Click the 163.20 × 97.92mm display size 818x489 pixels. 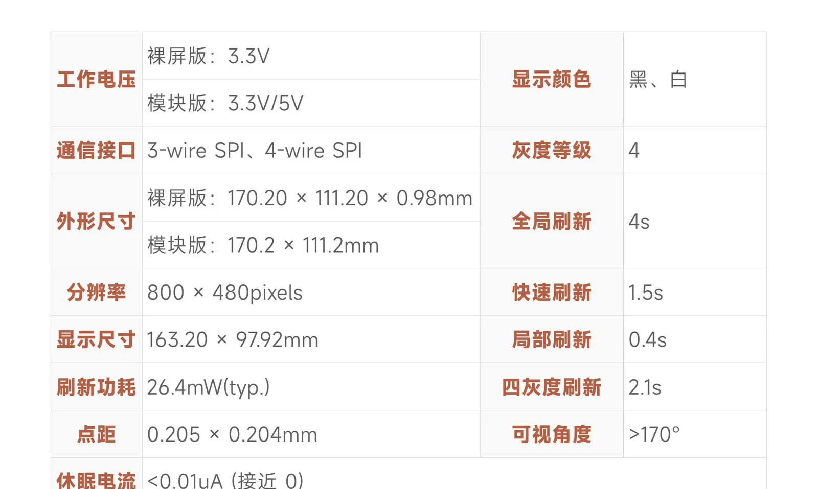pyautogui.click(x=233, y=340)
